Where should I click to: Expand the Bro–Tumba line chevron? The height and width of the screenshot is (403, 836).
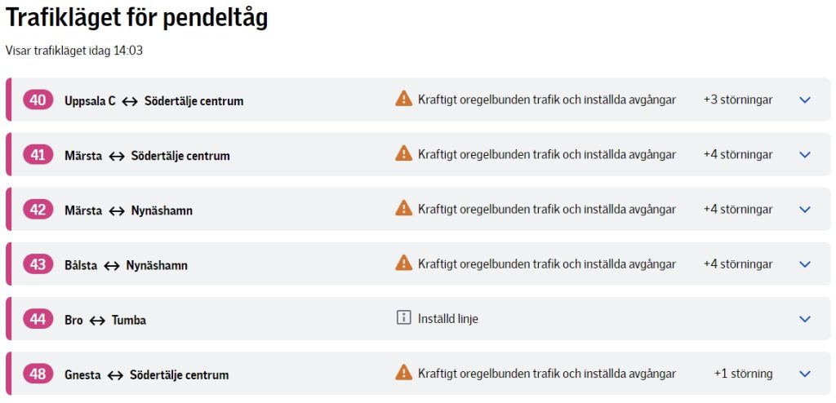(805, 319)
